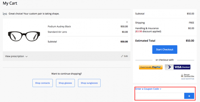Viewport: 200px width, 102px height.
Task: Click inside the coupon code input field
Action: (x=160, y=96)
